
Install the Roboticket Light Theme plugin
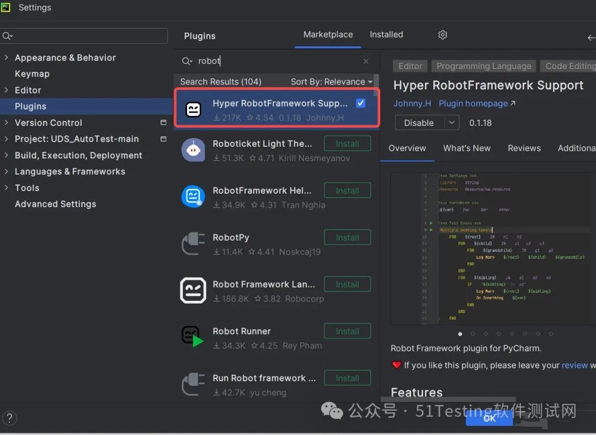click(x=348, y=144)
